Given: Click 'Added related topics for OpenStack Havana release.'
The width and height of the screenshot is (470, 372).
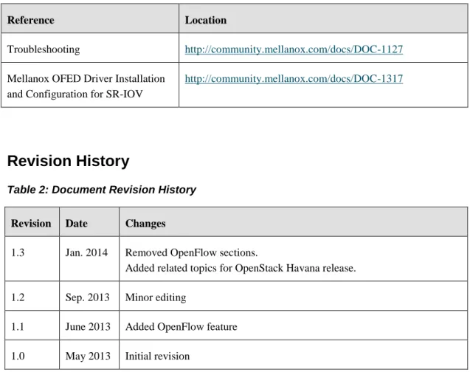Looking at the screenshot, I should 241,268.
